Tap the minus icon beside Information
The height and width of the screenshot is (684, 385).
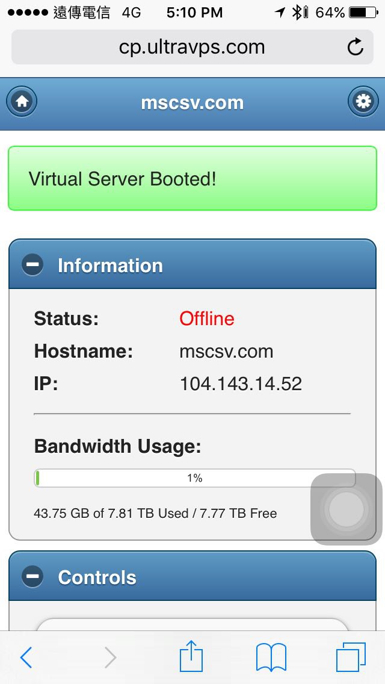[x=32, y=265]
